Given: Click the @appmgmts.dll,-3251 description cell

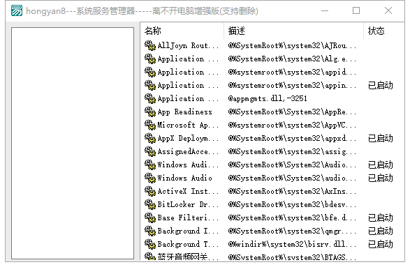Looking at the screenshot, I should (x=268, y=98).
